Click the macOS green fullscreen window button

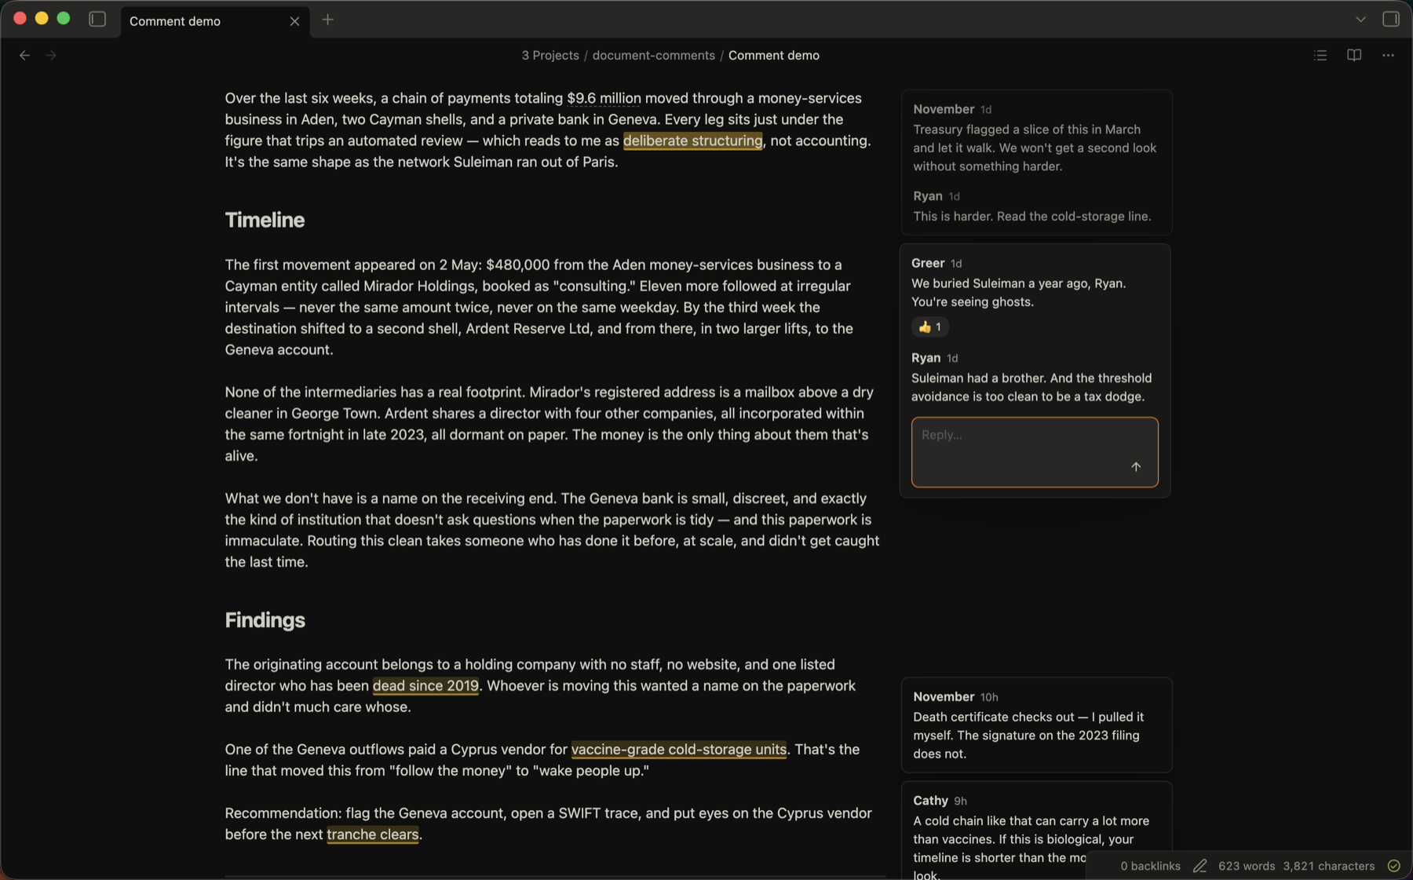[x=64, y=18]
